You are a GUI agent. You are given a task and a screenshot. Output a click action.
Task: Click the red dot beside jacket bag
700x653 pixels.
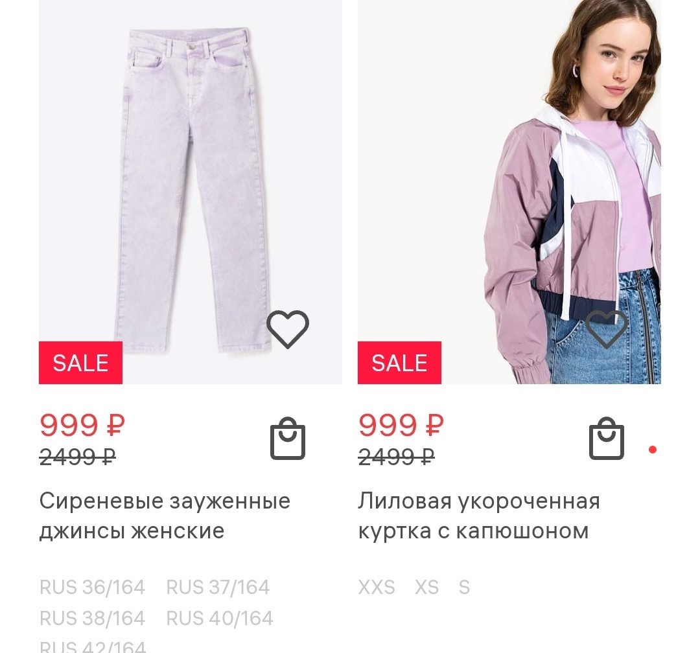(x=652, y=450)
